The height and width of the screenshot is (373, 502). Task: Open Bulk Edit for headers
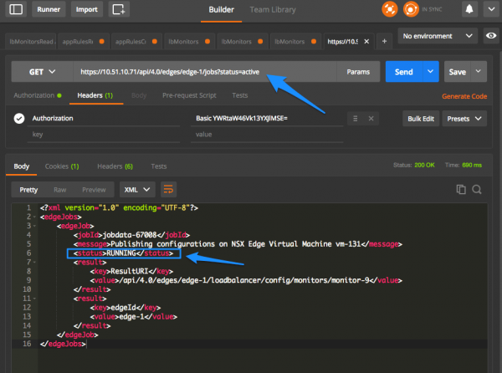tap(421, 119)
